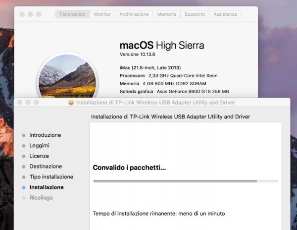Open the Supporto tab
Image resolution: width=297 pixels, height=230 pixels.
(x=195, y=14)
